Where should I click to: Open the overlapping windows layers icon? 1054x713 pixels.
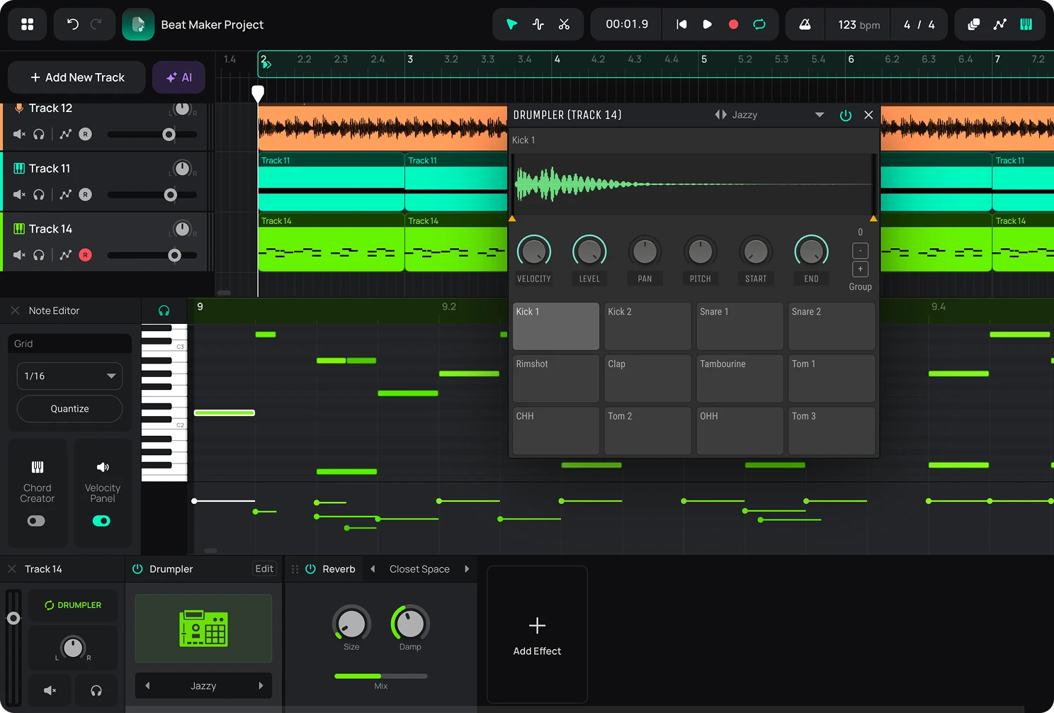pos(974,24)
